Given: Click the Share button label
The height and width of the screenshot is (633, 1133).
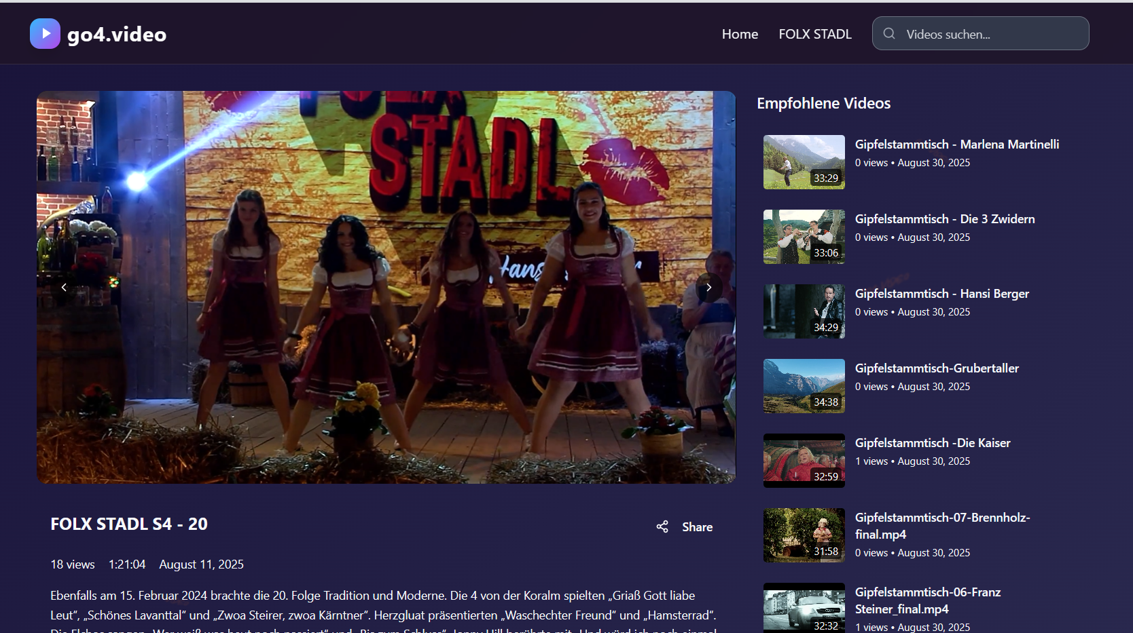Looking at the screenshot, I should 698,527.
